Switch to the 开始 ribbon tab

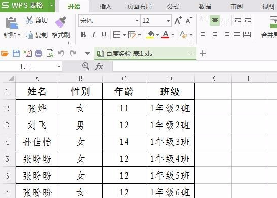(74, 6)
